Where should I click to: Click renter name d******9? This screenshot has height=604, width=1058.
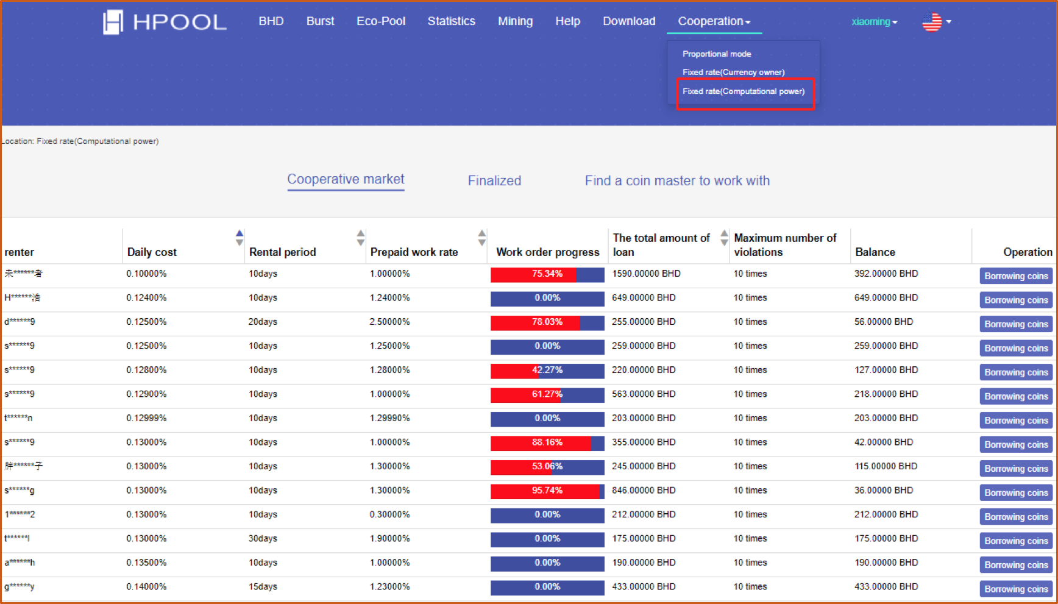pyautogui.click(x=20, y=322)
